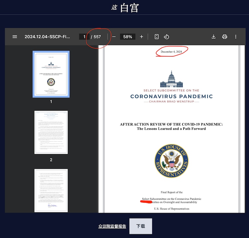
Task: Click the fit to page icon
Action: 156,37
